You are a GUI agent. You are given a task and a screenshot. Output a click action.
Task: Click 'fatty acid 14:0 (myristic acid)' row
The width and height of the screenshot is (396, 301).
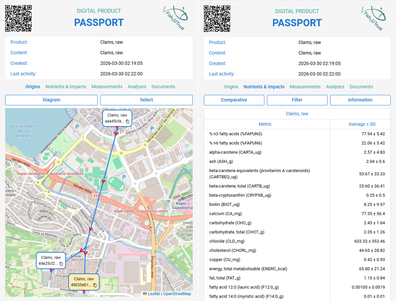(x=297, y=296)
